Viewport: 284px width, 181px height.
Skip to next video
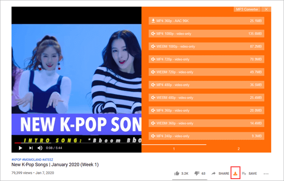pos(31,148)
